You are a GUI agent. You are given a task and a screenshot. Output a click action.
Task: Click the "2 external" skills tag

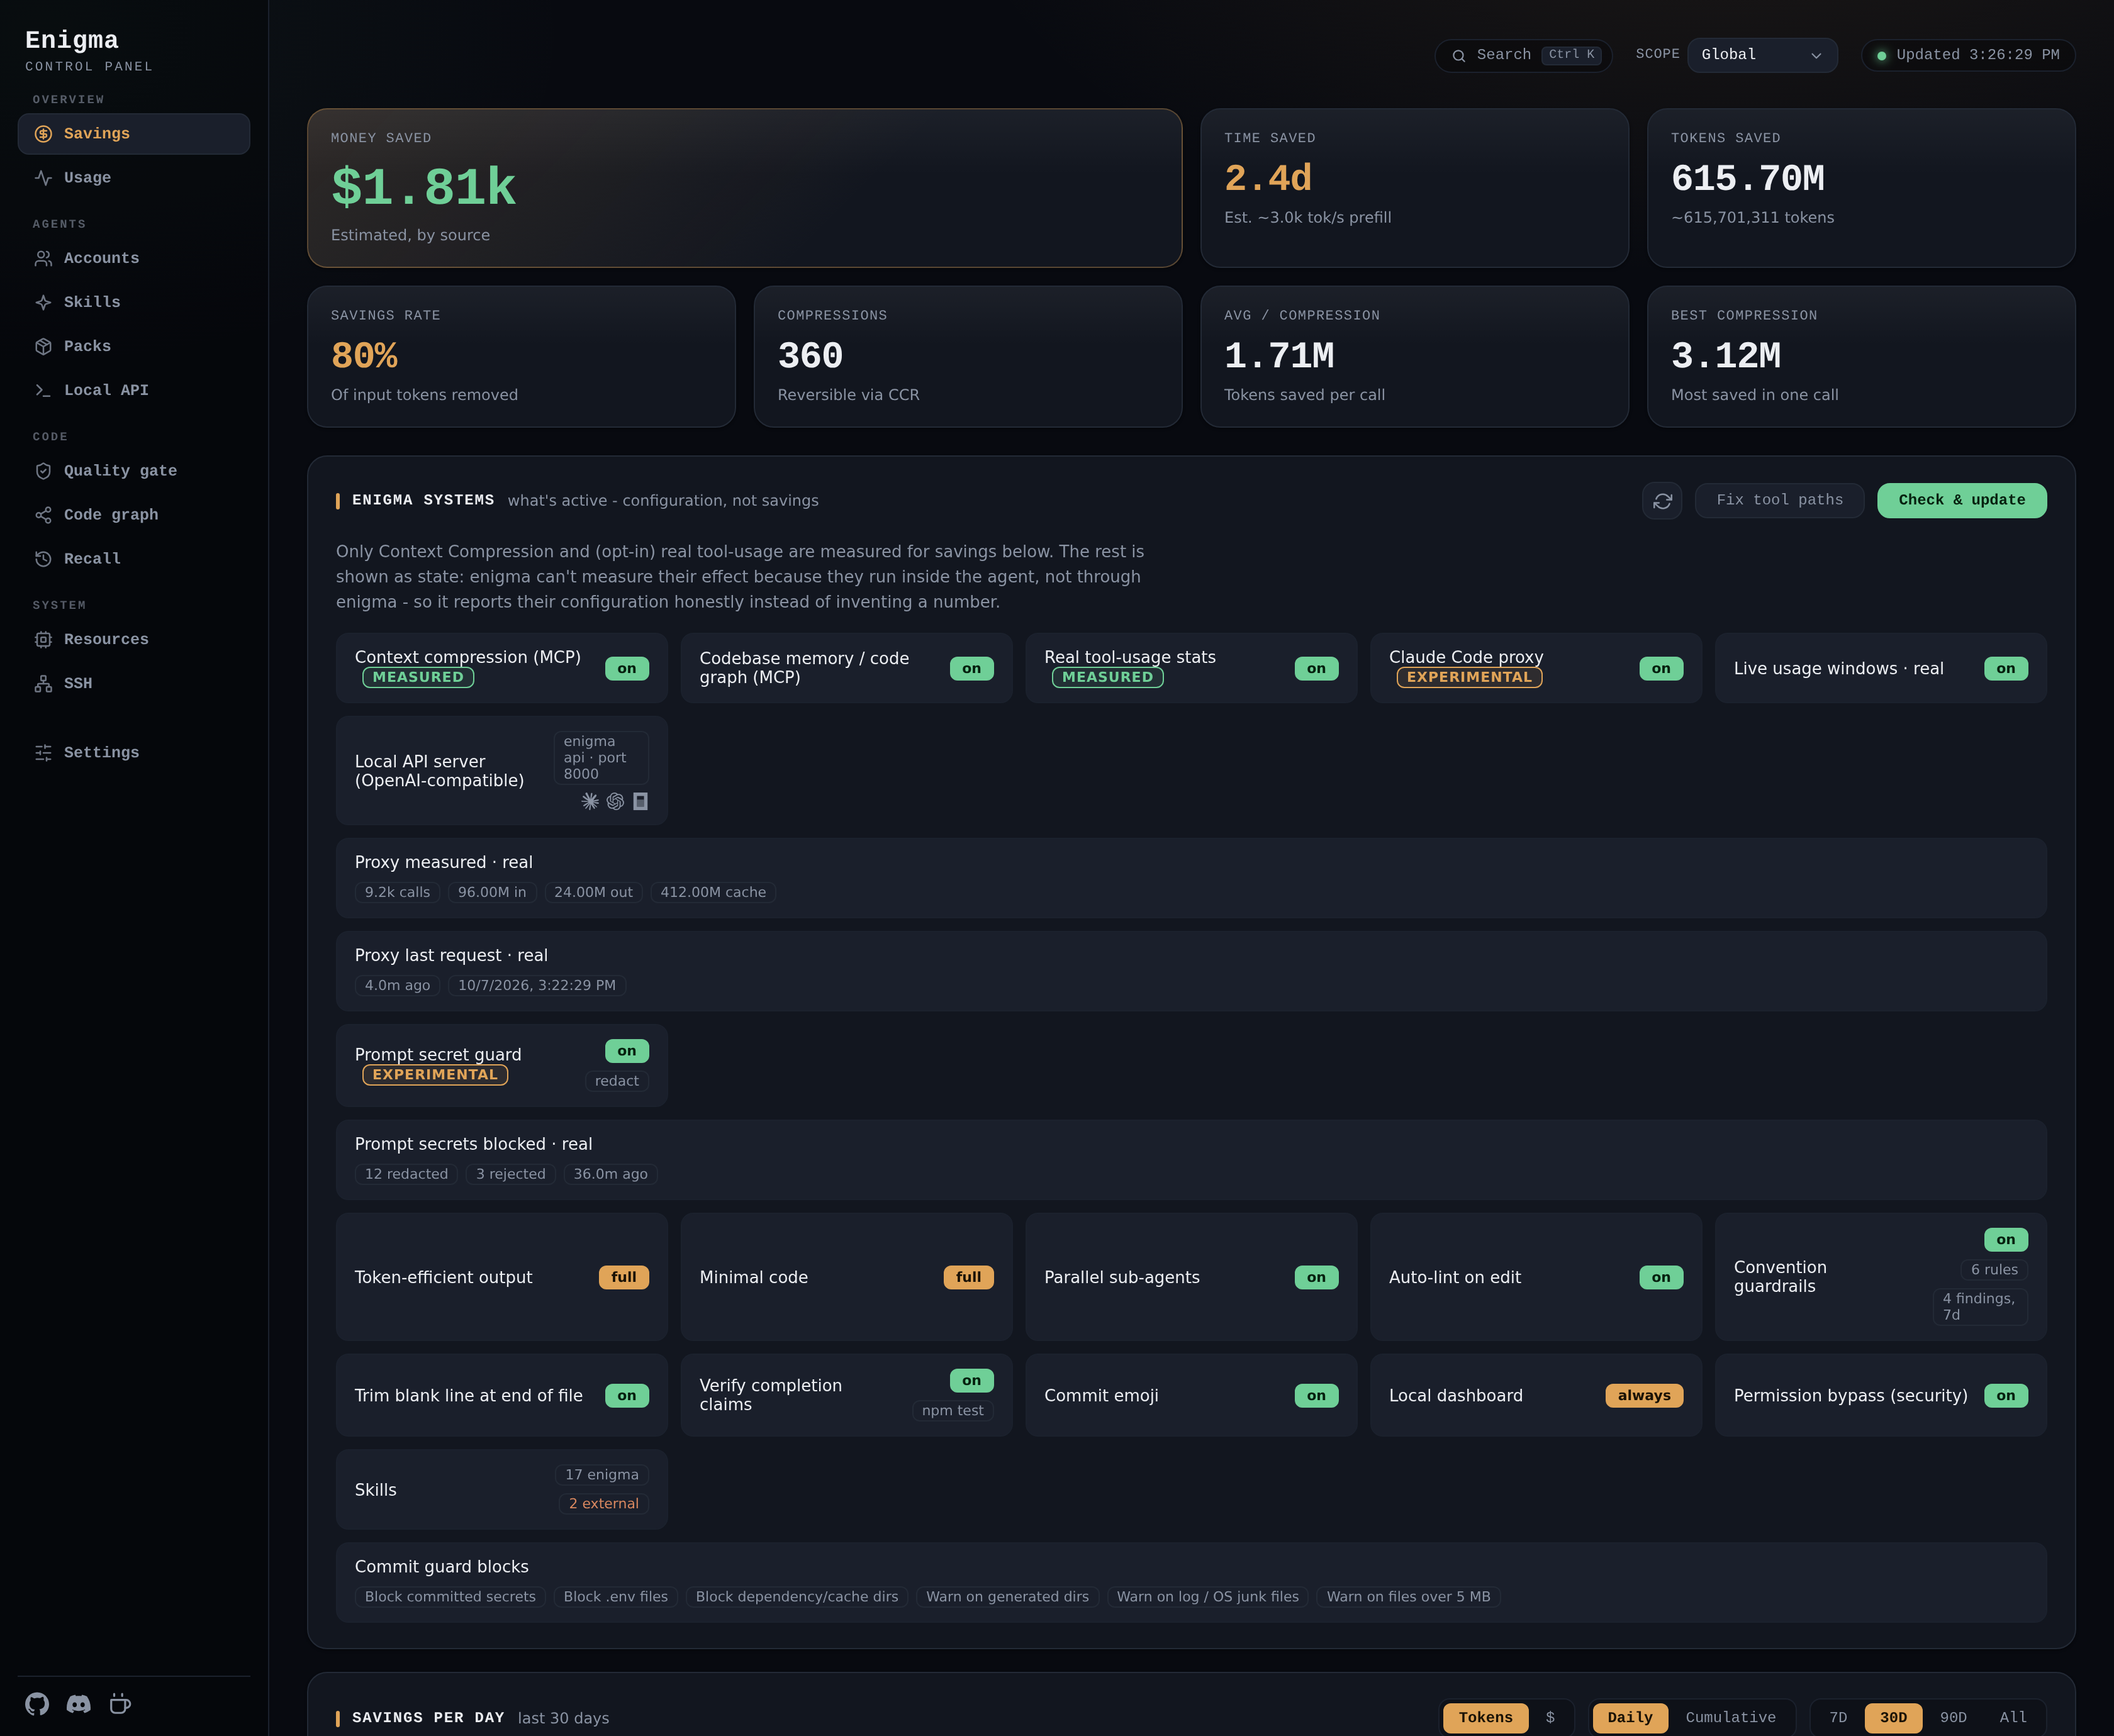603,1504
